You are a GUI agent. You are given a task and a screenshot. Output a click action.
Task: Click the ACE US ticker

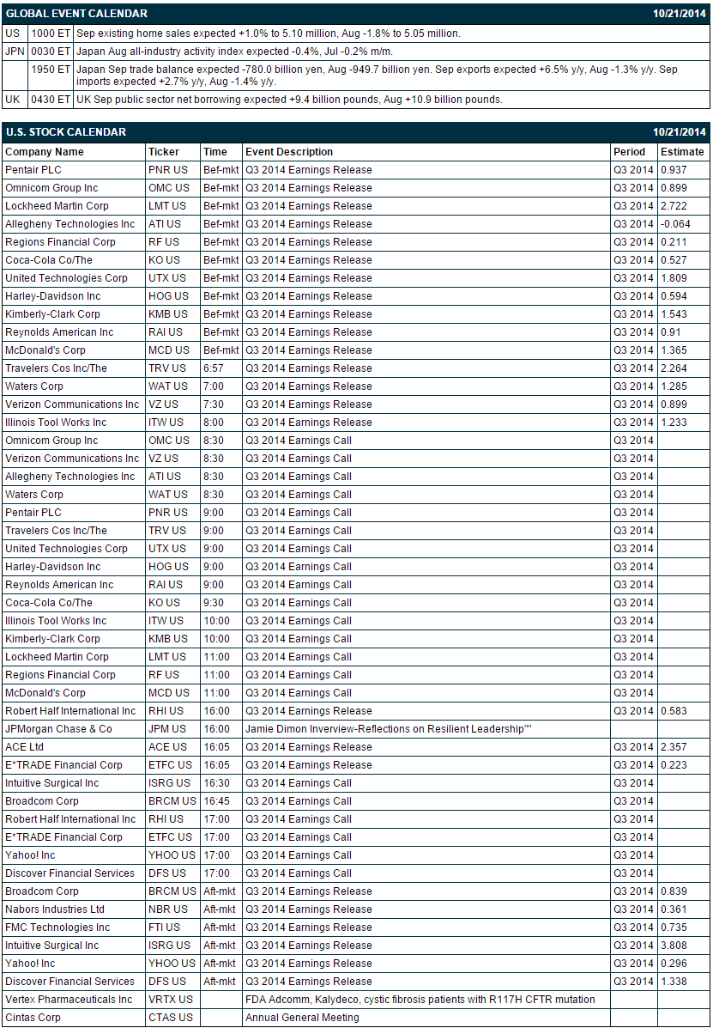click(x=167, y=747)
